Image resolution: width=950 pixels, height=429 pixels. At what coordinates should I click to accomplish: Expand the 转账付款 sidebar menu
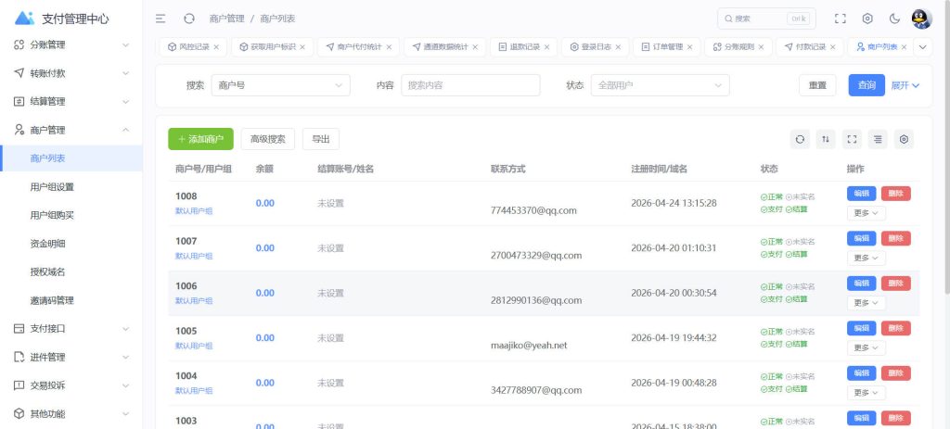click(71, 73)
